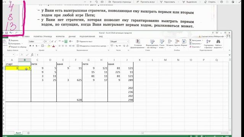Zoom in PDF viewer with plus
The height and width of the screenshot is (137, 244).
coord(91,2)
